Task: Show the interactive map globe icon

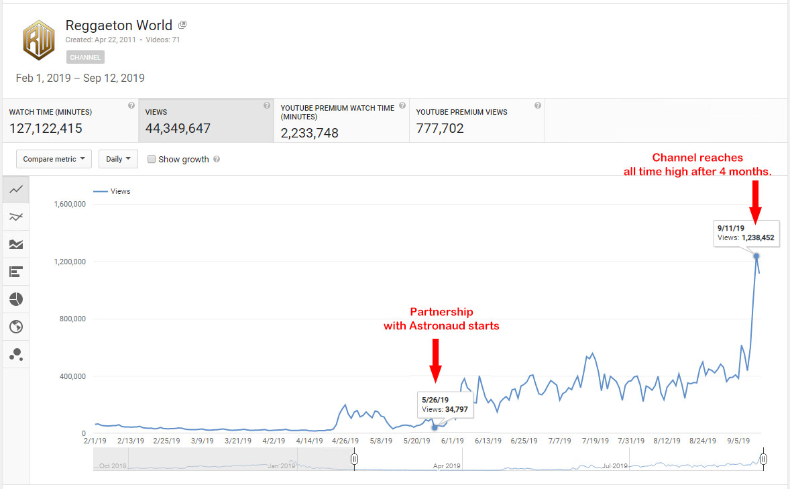Action: [x=16, y=327]
